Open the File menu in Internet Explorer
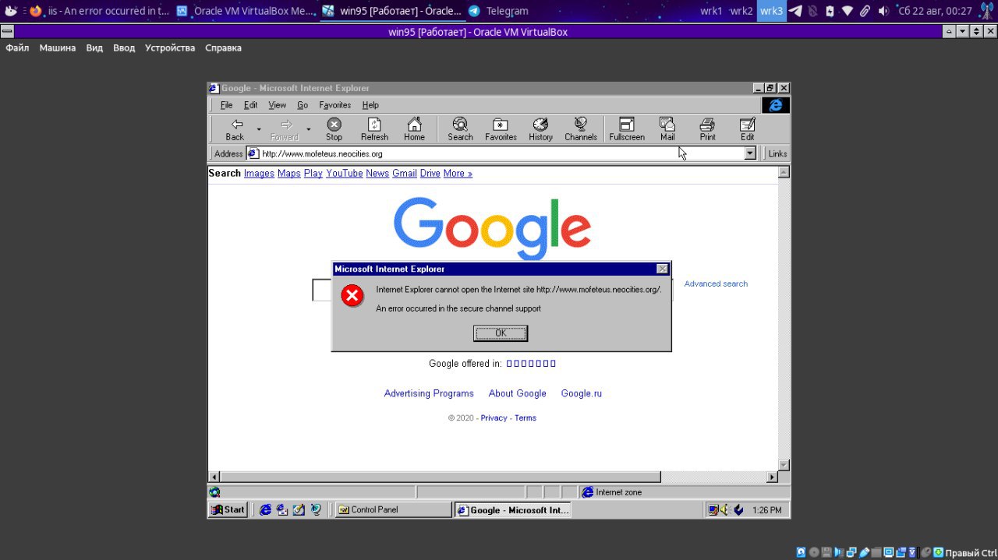Viewport: 998px width, 560px height. (226, 105)
